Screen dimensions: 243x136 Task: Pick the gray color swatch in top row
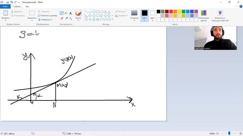(163, 12)
